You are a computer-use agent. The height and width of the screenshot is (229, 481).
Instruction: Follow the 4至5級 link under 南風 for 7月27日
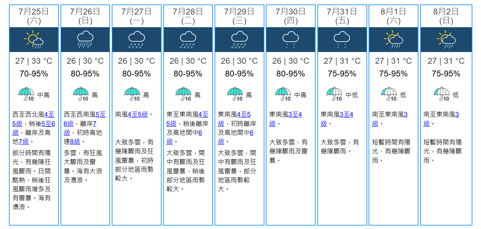[x=138, y=115]
